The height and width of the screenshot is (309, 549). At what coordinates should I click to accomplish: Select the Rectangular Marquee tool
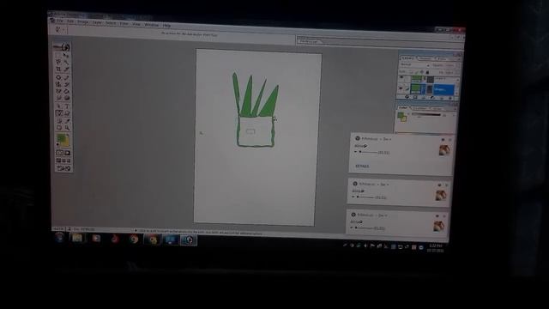(x=58, y=55)
